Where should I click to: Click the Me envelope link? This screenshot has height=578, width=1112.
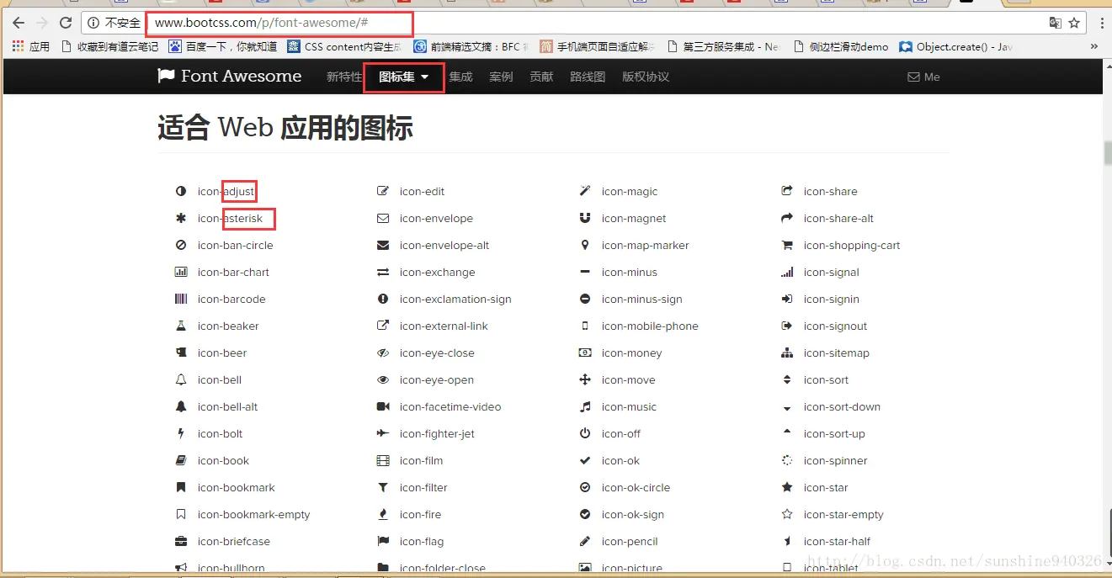(923, 77)
